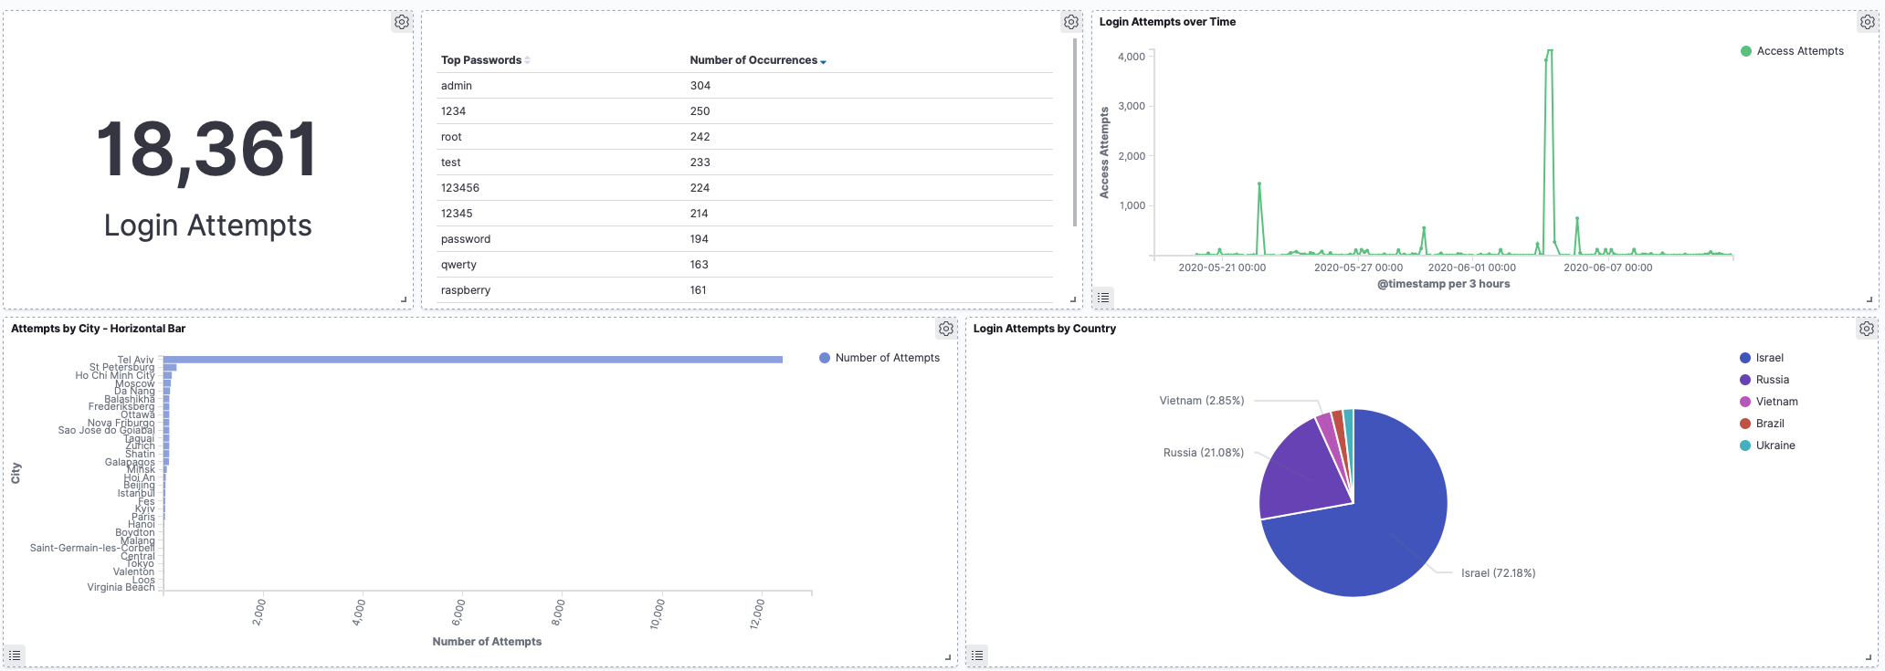Image resolution: width=1885 pixels, height=671 pixels.
Task: Open gear menu on Login Attempts by Country panel
Action: coord(1867,329)
